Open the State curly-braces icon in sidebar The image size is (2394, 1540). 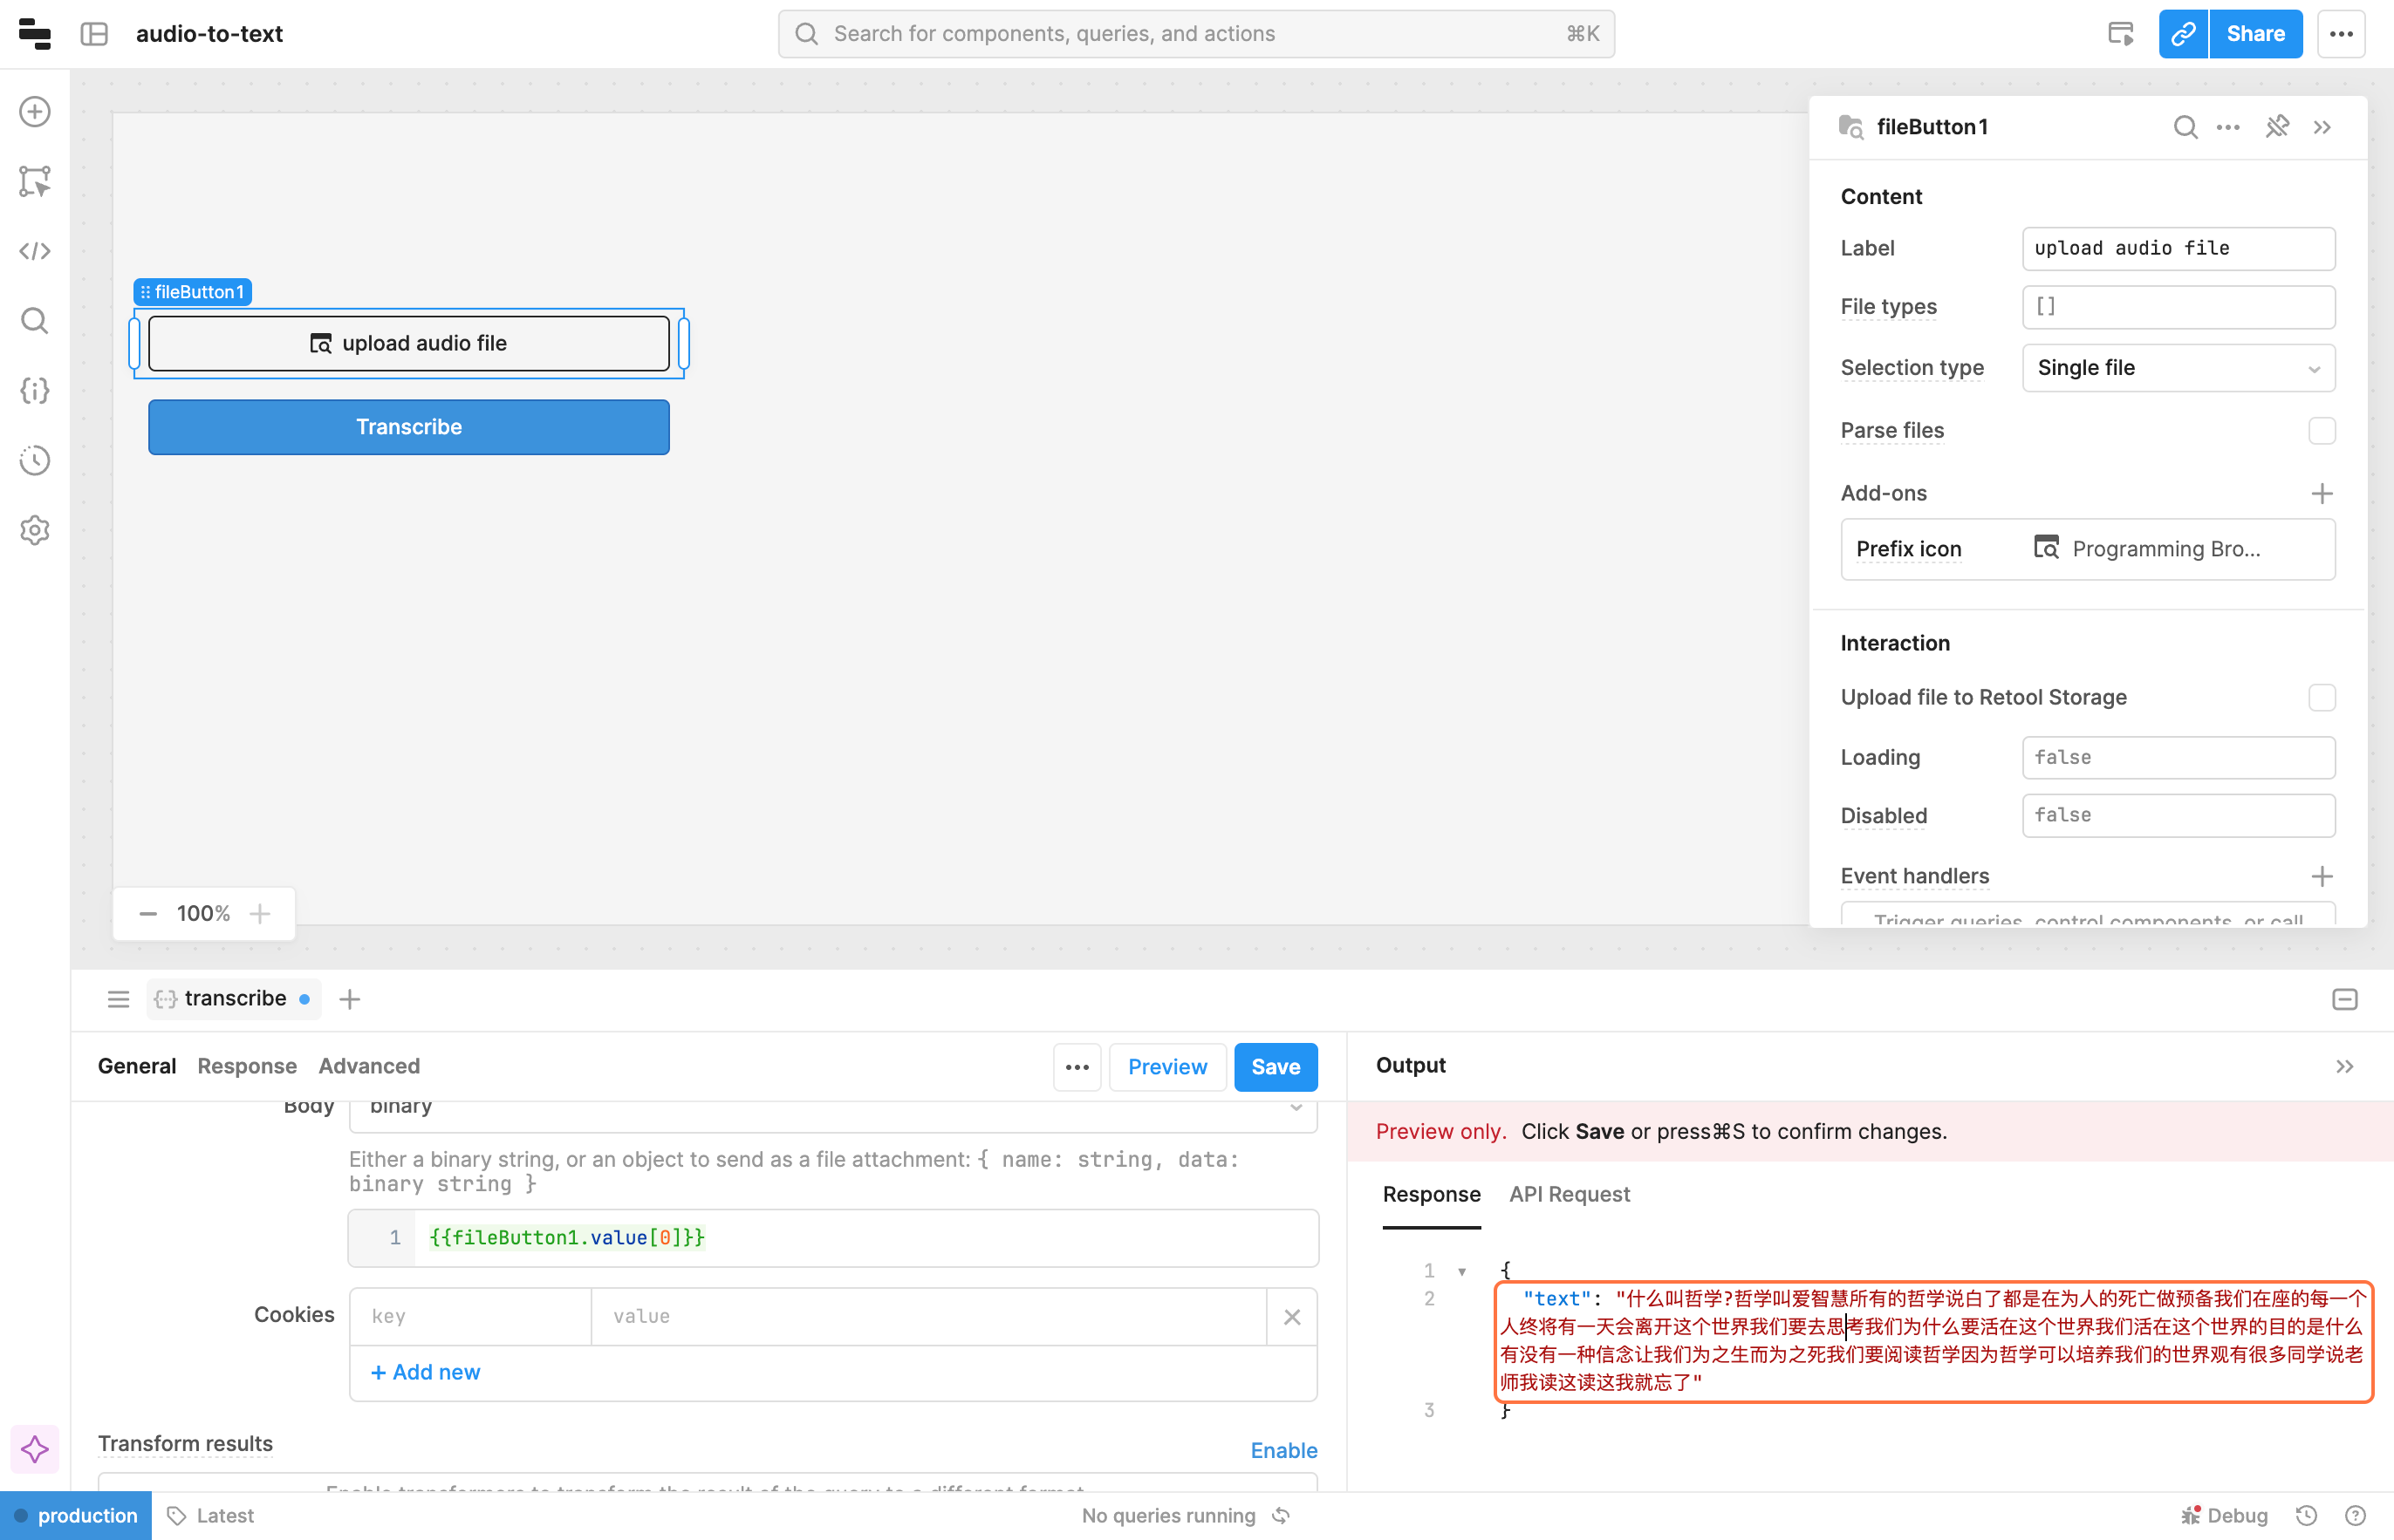click(35, 390)
